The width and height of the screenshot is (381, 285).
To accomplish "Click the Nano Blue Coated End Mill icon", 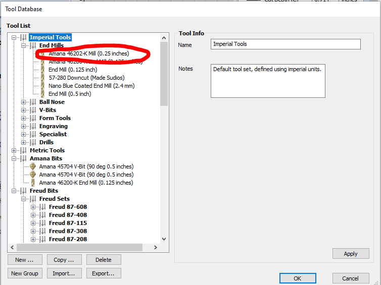I will pyautogui.click(x=42, y=86).
